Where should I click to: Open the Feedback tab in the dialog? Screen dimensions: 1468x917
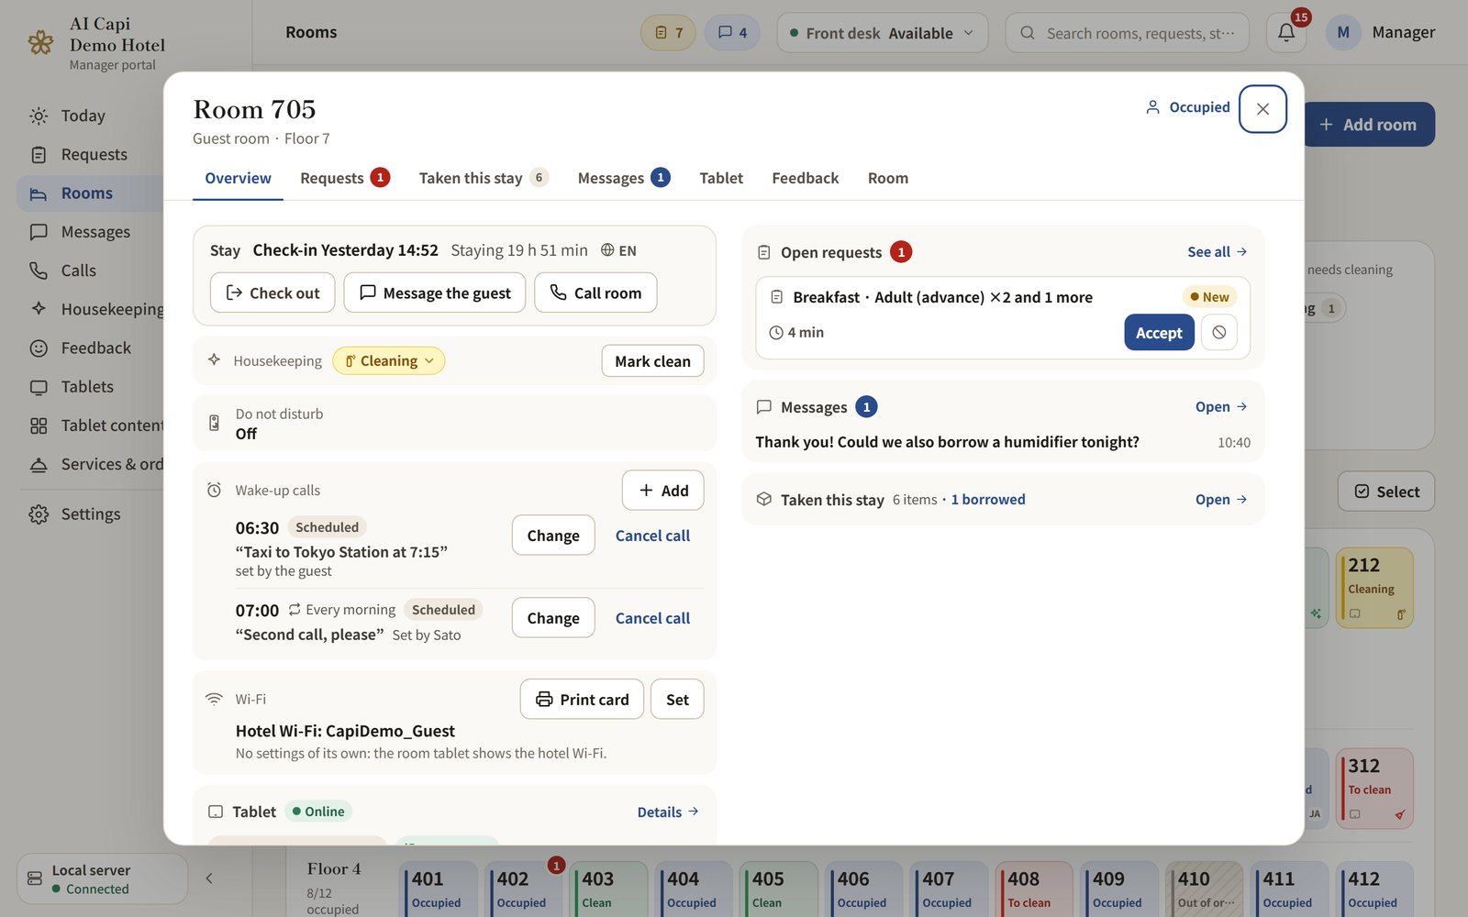coord(805,178)
